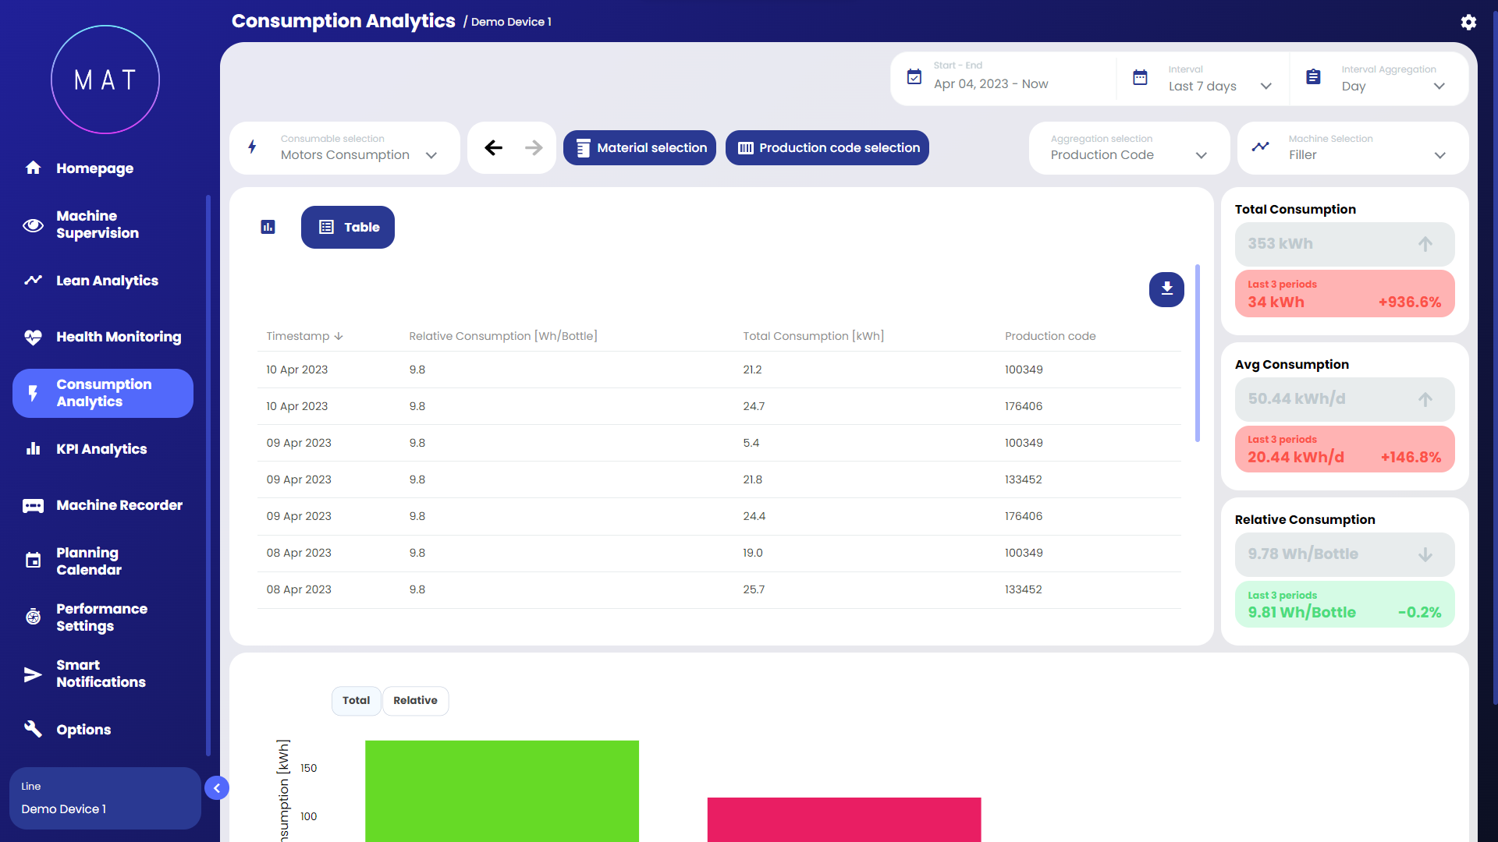Viewport: 1498px width, 842px height.
Task: Select the Total chart toggle
Action: [356, 700]
